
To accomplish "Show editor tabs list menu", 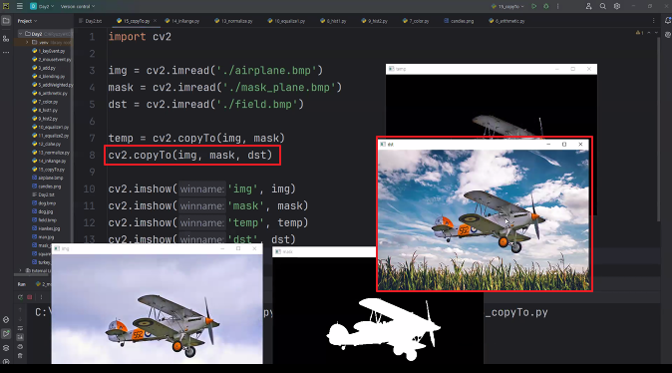I will pos(654,21).
